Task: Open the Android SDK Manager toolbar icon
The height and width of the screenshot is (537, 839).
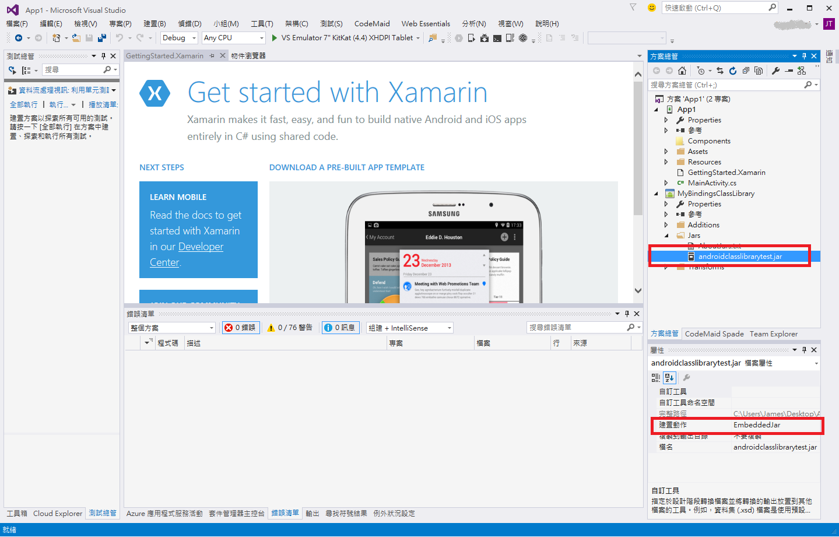Action: 484,38
